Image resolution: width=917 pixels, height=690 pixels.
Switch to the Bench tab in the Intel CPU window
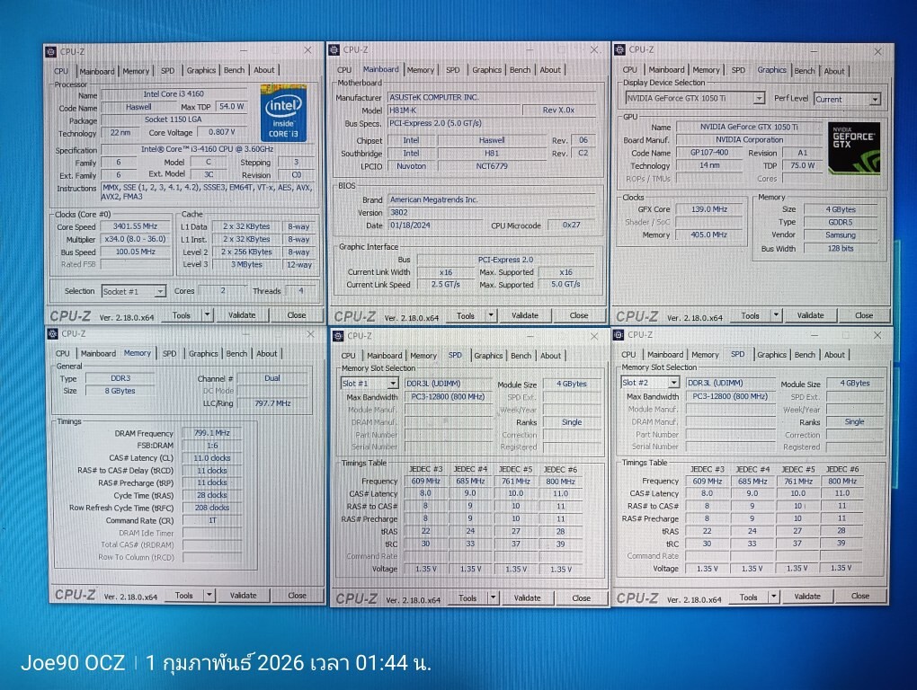(234, 70)
